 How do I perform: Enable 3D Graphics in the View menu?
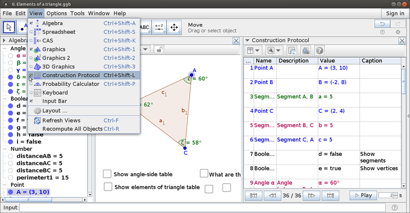pyautogui.click(x=84, y=66)
